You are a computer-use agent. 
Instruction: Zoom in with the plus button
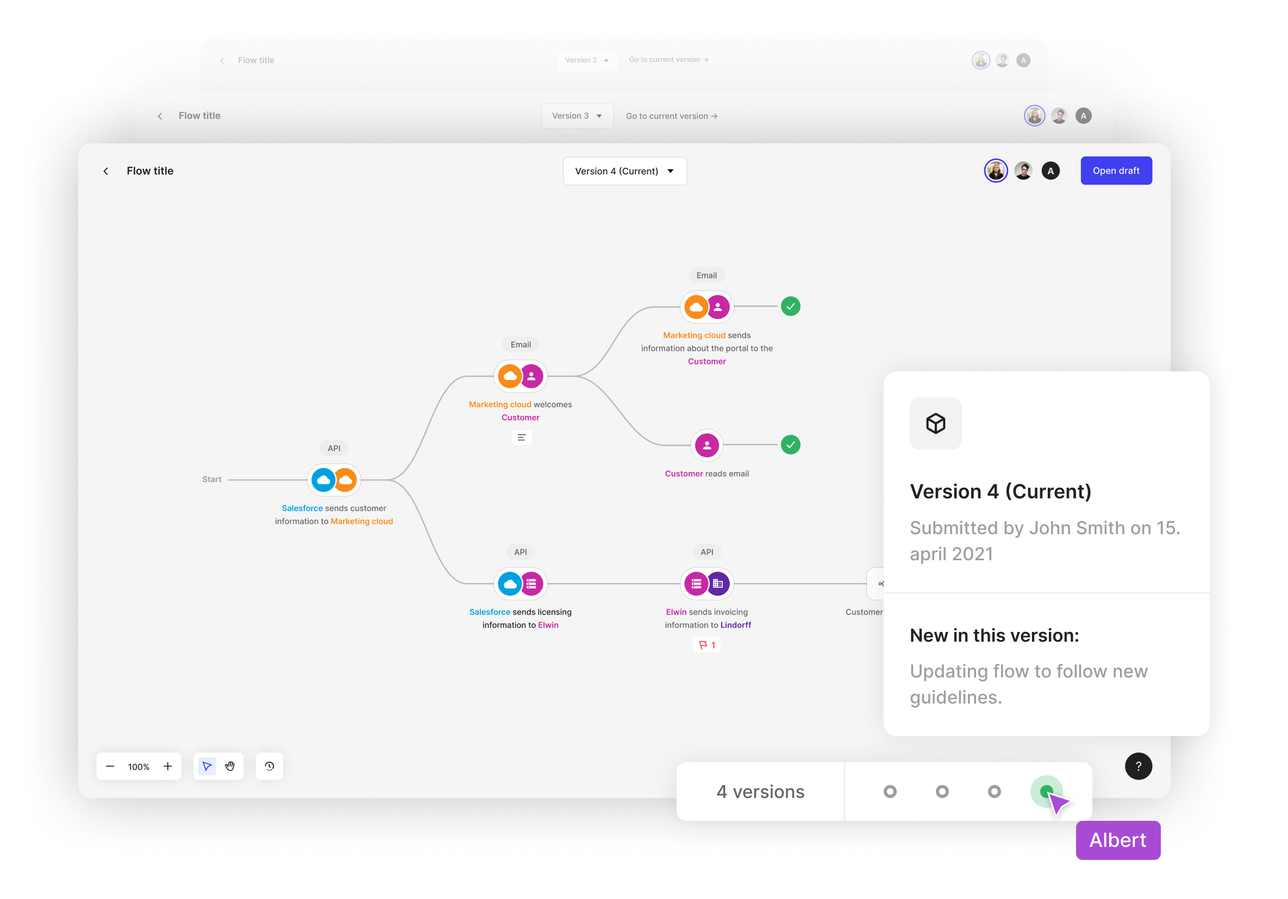[168, 766]
